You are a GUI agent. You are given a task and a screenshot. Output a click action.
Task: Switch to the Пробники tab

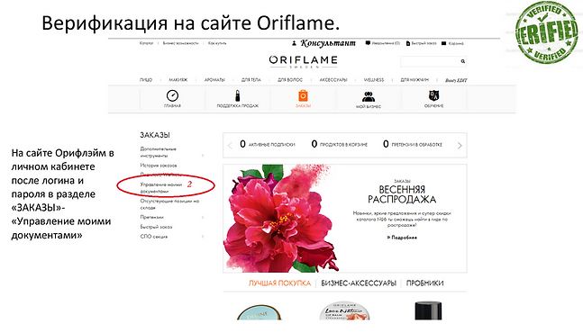click(x=424, y=283)
